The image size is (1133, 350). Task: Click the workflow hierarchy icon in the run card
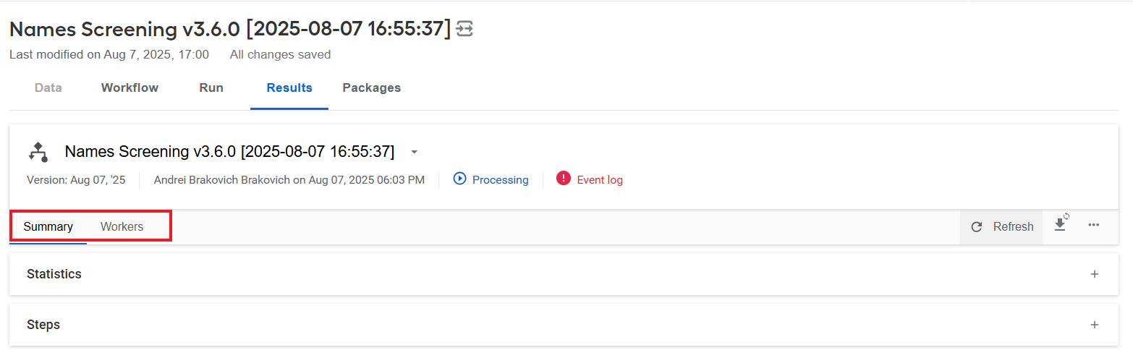click(38, 152)
